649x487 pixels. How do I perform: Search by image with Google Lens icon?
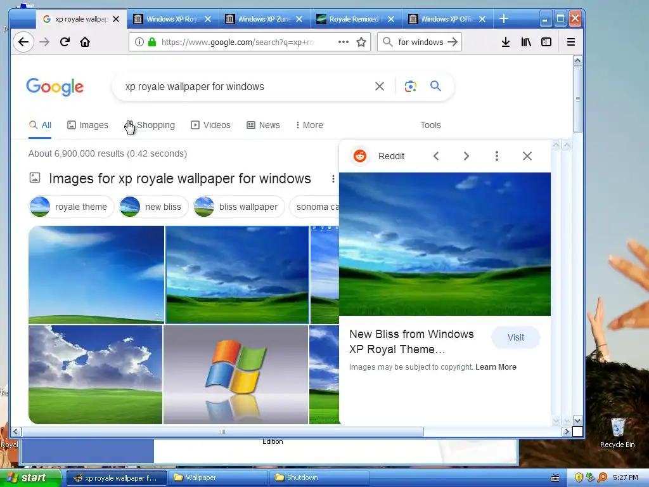click(x=410, y=86)
